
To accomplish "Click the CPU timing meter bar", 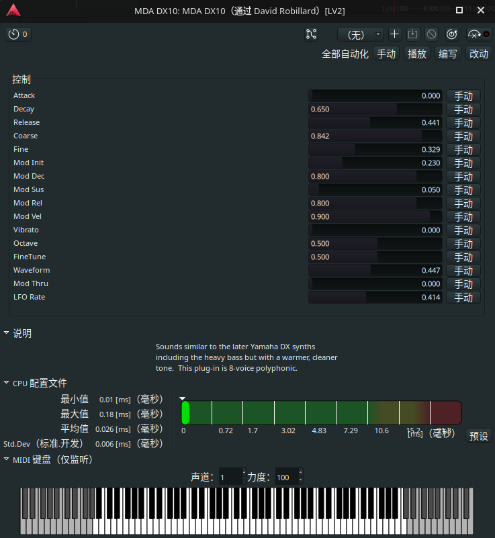I will 321,412.
